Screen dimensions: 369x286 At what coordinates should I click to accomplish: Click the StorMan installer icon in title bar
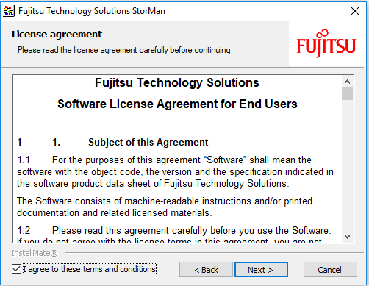pos(9,11)
